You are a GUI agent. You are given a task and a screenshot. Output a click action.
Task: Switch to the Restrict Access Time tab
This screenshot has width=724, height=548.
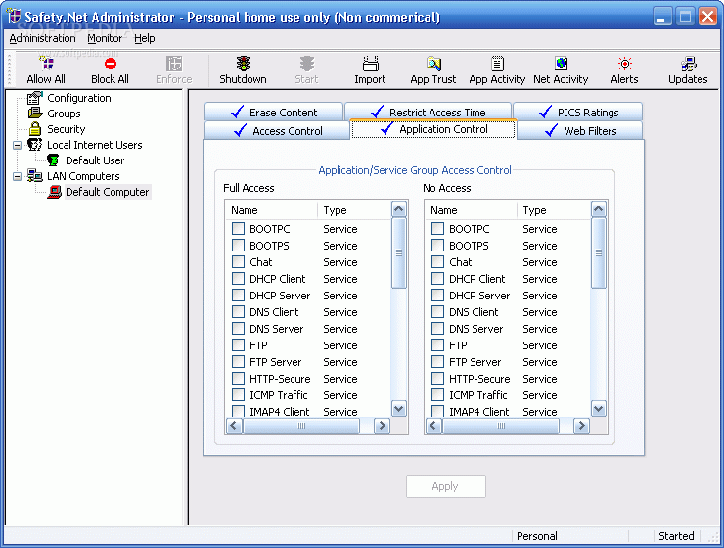[x=428, y=113]
